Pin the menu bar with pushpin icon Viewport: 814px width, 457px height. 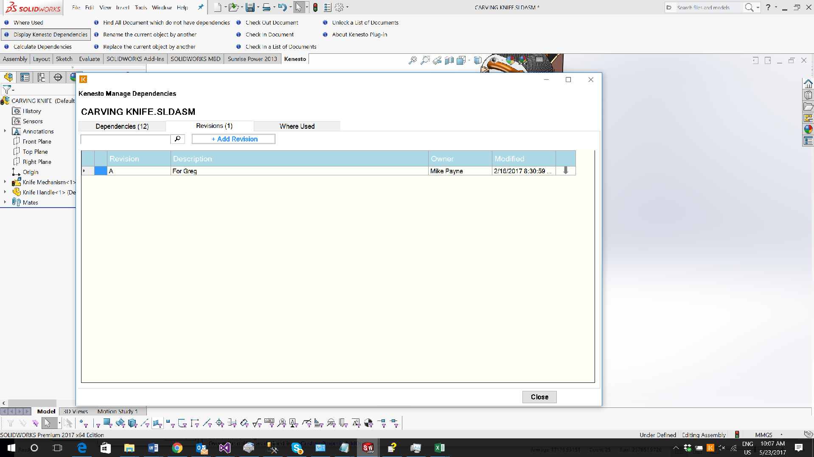coord(200,7)
